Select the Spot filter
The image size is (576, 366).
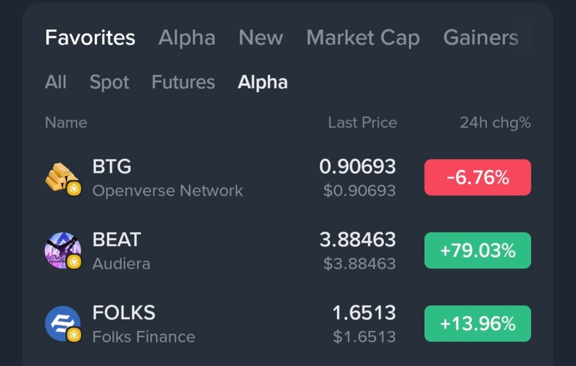point(109,82)
